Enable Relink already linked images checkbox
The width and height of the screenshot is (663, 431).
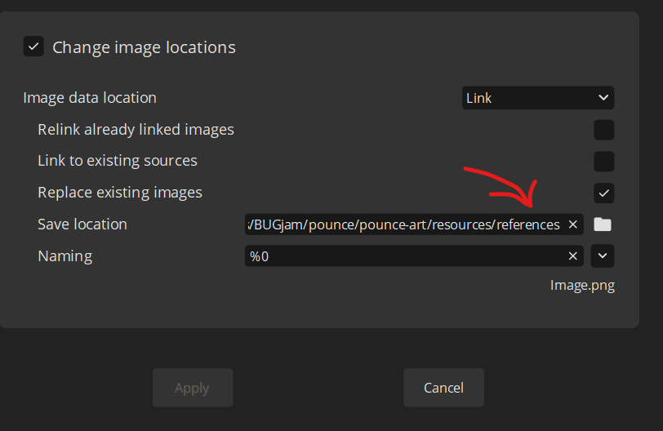[603, 130]
